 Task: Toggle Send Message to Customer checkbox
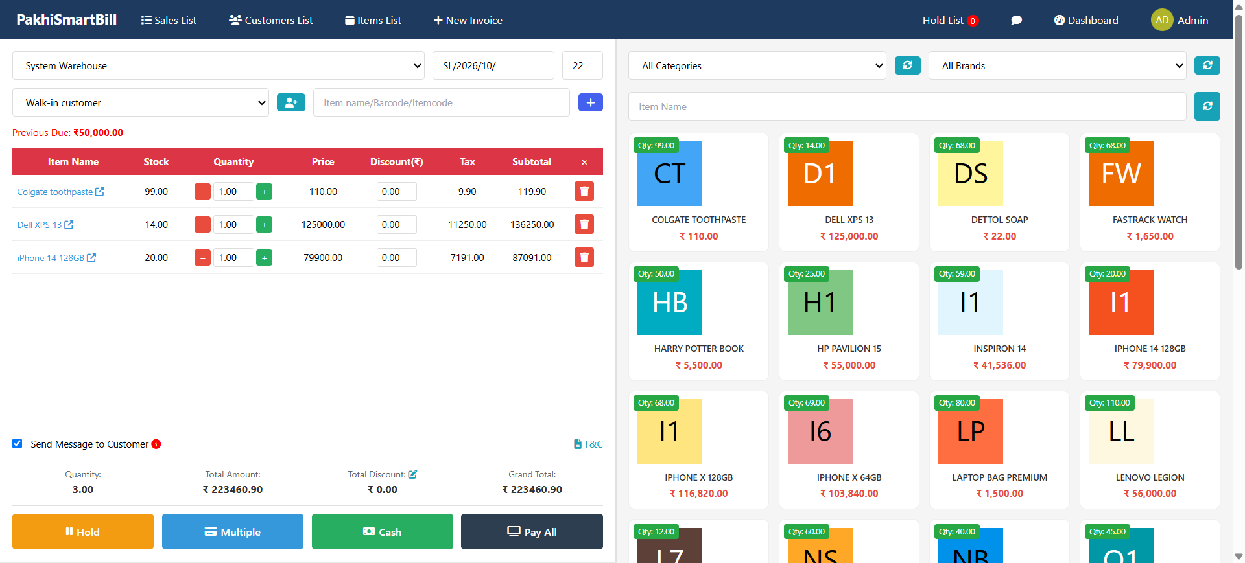click(18, 444)
